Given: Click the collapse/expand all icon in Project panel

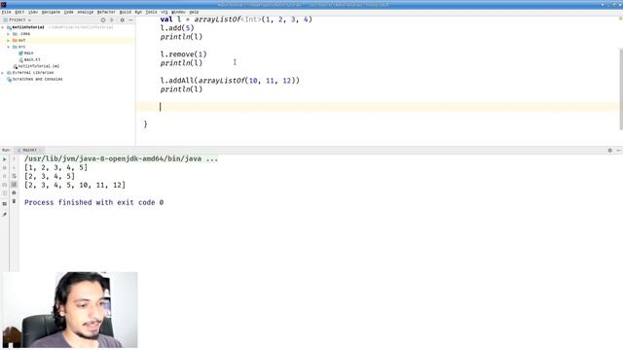Looking at the screenshot, I should tap(112, 19).
